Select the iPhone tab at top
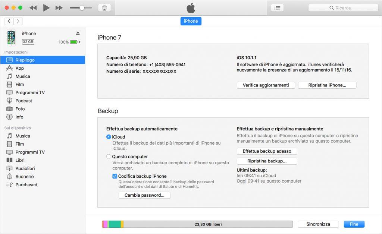Image resolution: width=382 pixels, height=234 pixels. point(191,21)
